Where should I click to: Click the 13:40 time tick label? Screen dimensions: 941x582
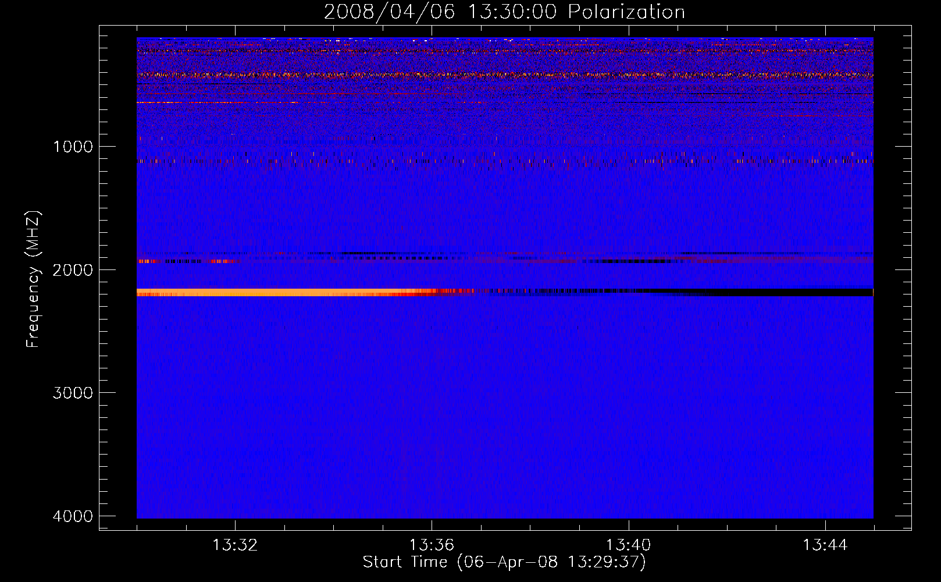click(629, 545)
